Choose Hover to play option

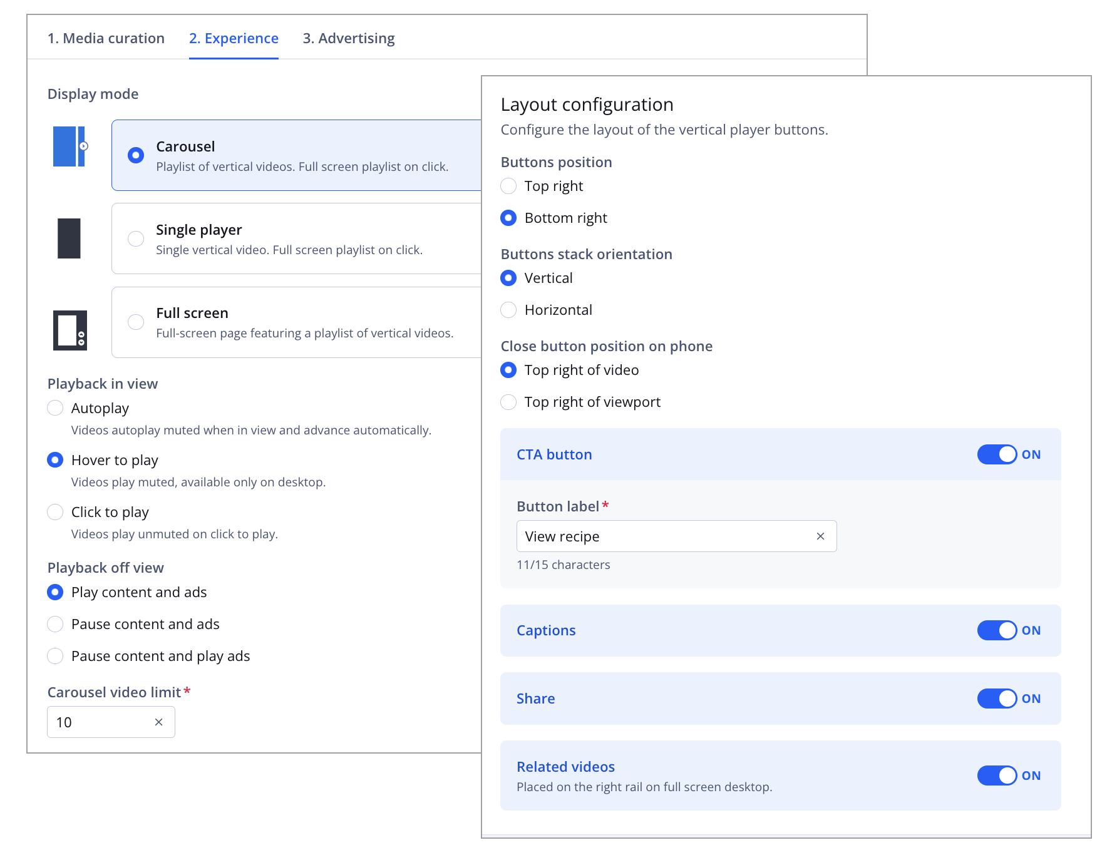(55, 460)
